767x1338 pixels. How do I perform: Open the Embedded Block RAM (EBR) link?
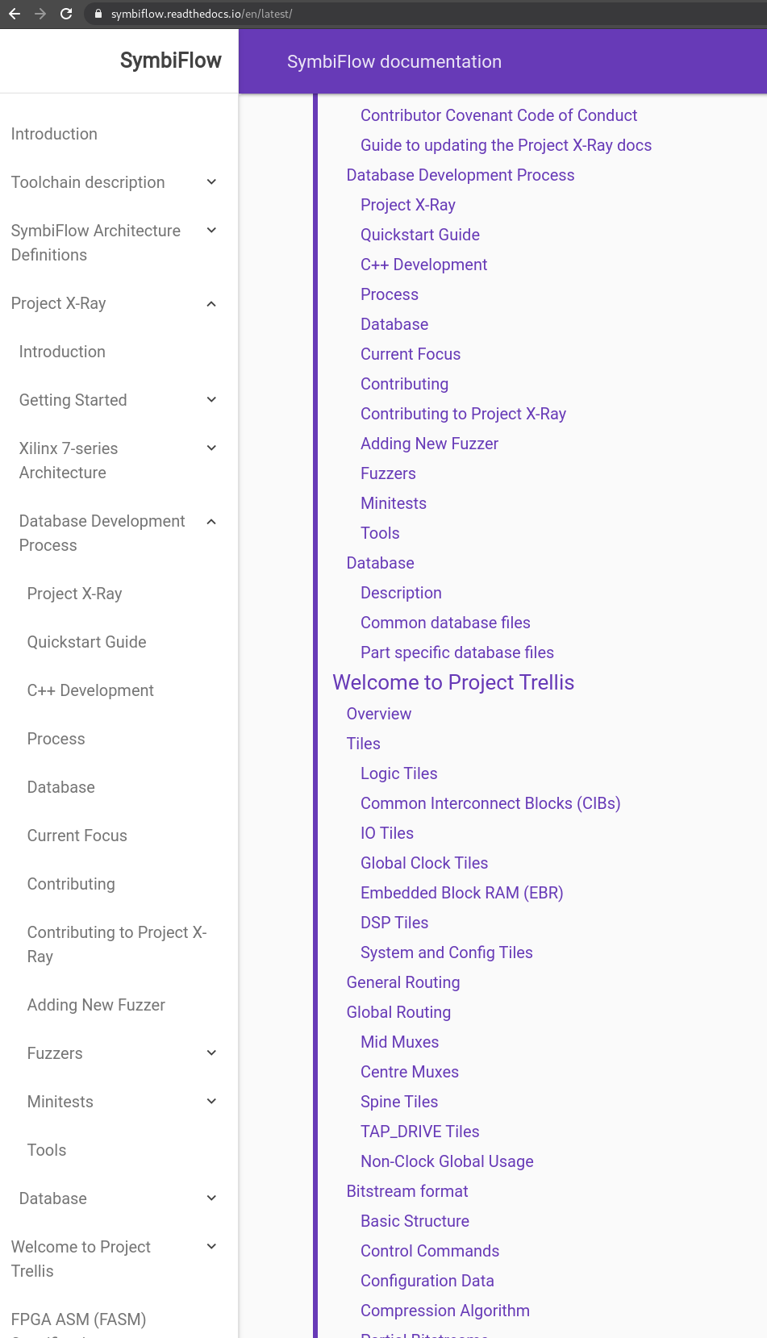461,893
